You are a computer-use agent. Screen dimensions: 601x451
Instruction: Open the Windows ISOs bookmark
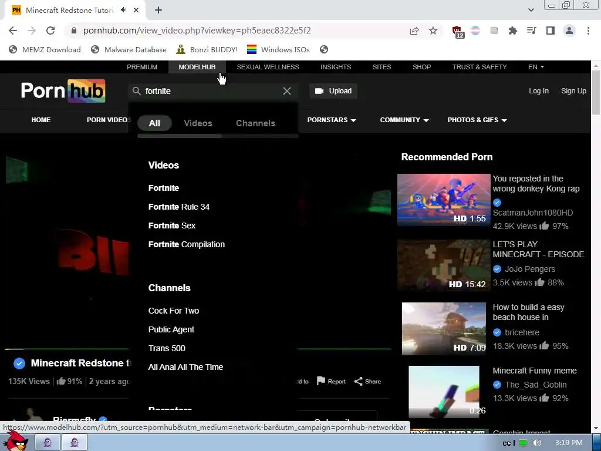tap(278, 49)
